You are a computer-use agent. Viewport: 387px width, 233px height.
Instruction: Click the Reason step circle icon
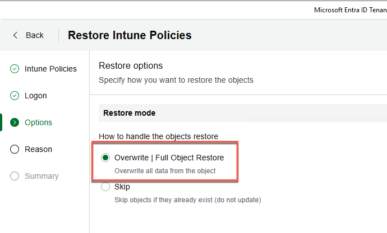point(15,149)
